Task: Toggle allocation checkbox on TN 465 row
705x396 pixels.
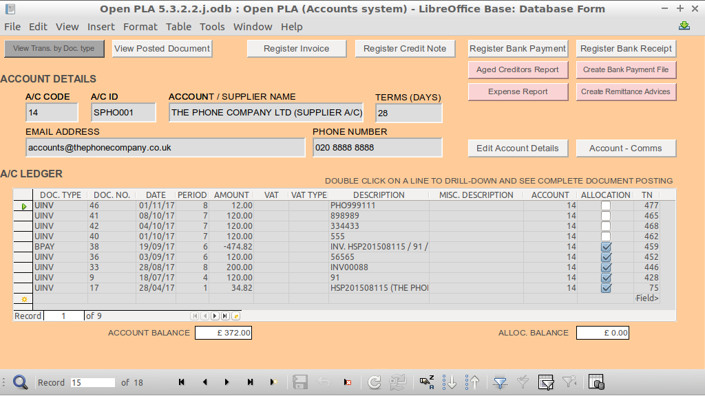Action: (x=606, y=216)
